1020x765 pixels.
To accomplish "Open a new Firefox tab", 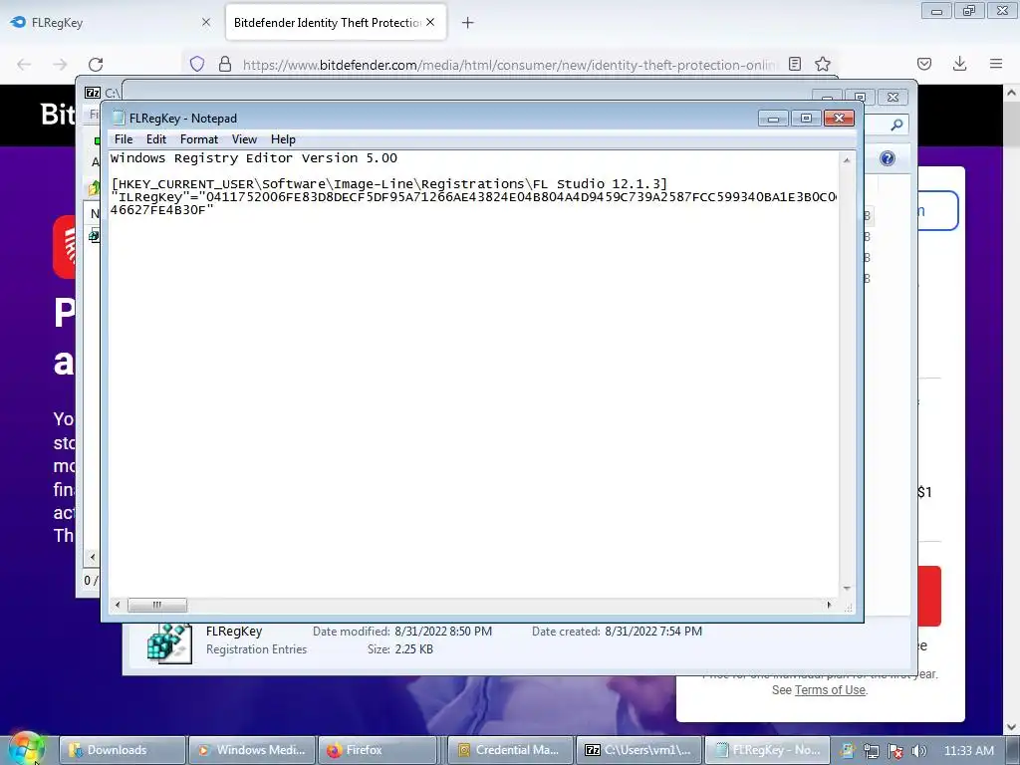I will pos(468,23).
